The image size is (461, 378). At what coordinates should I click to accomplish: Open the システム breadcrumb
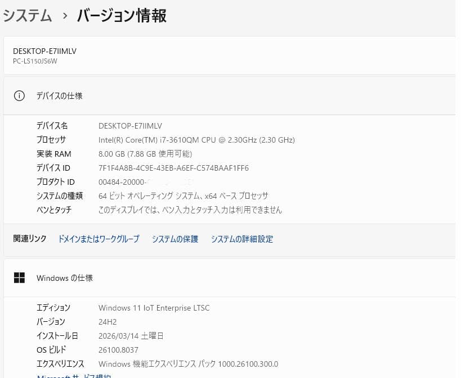pyautogui.click(x=27, y=16)
